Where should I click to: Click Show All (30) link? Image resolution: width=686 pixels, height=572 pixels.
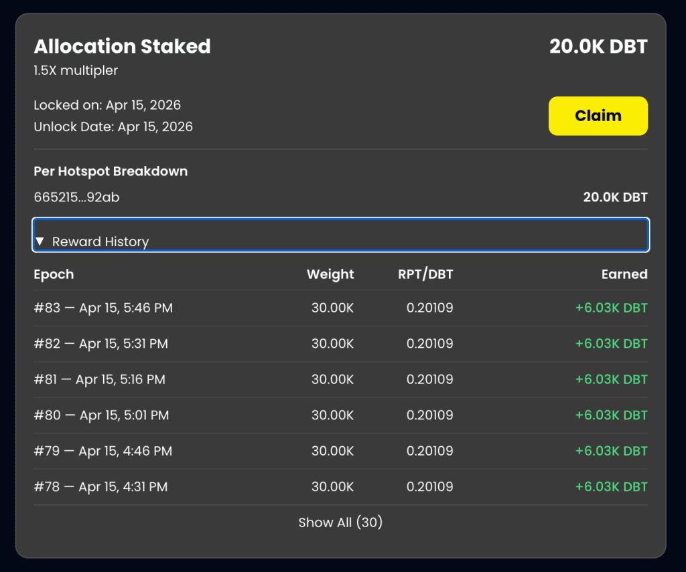point(340,522)
